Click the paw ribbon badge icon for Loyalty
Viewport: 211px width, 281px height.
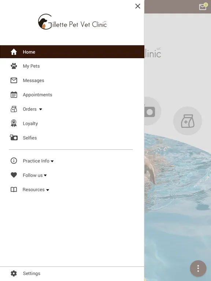click(x=14, y=123)
